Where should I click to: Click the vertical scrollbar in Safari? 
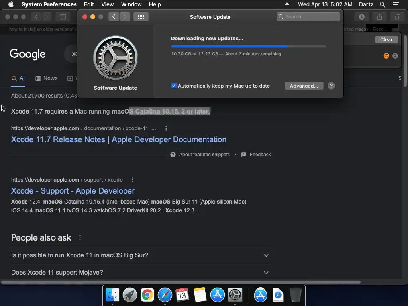point(405,62)
